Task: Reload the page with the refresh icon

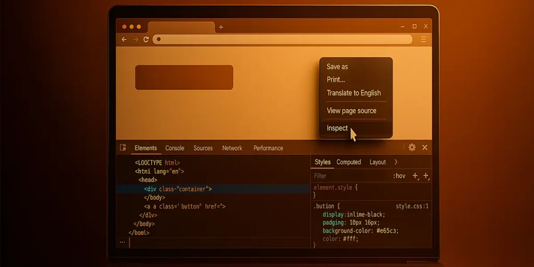Action: point(146,40)
